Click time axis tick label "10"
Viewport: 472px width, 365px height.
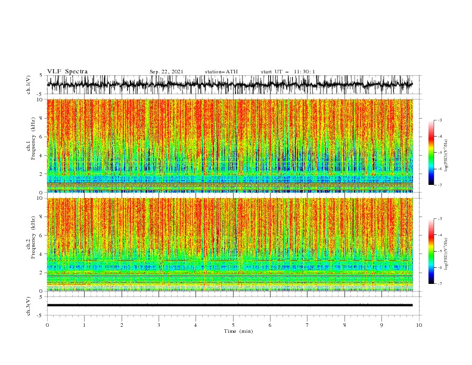(419, 325)
